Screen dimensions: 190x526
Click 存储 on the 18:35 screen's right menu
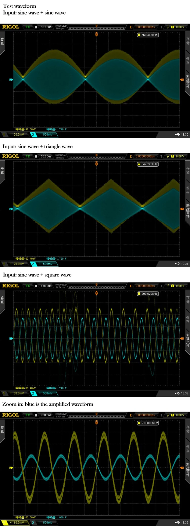tap(188, 429)
